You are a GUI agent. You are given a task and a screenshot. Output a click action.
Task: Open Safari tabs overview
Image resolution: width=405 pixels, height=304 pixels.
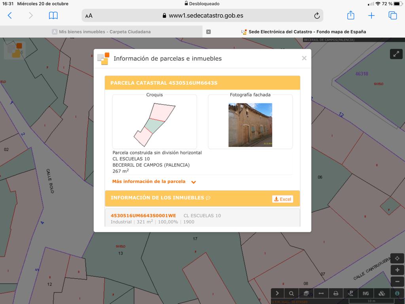tap(392, 15)
